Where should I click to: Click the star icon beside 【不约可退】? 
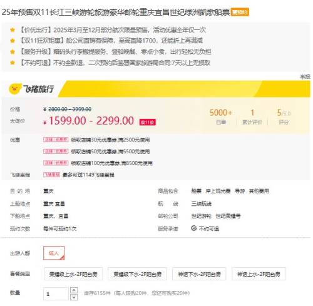click(13, 63)
